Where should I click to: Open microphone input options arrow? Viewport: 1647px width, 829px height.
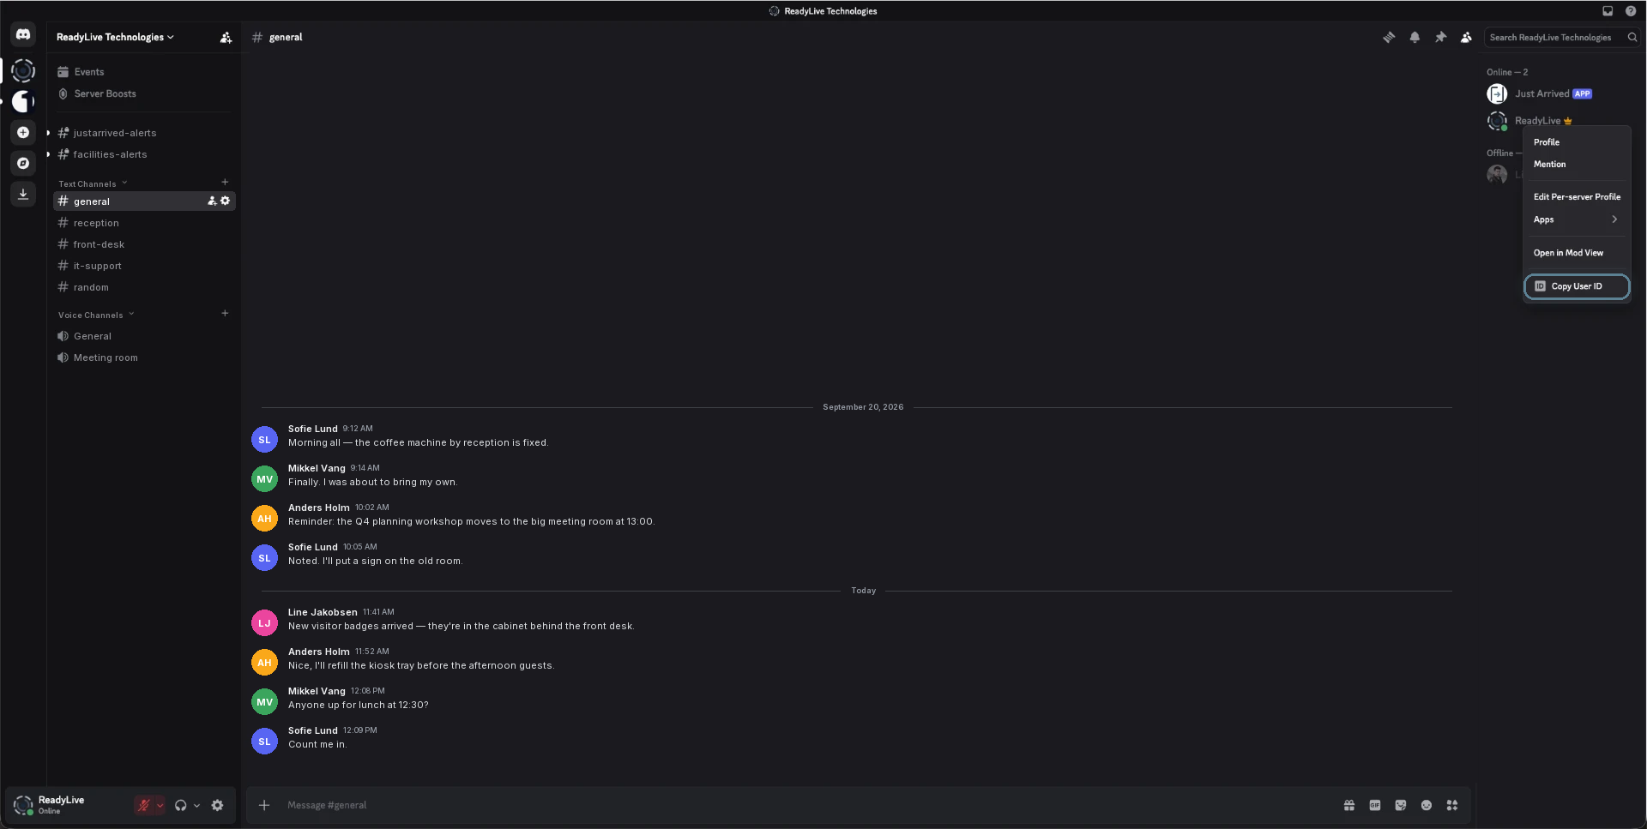coord(160,805)
